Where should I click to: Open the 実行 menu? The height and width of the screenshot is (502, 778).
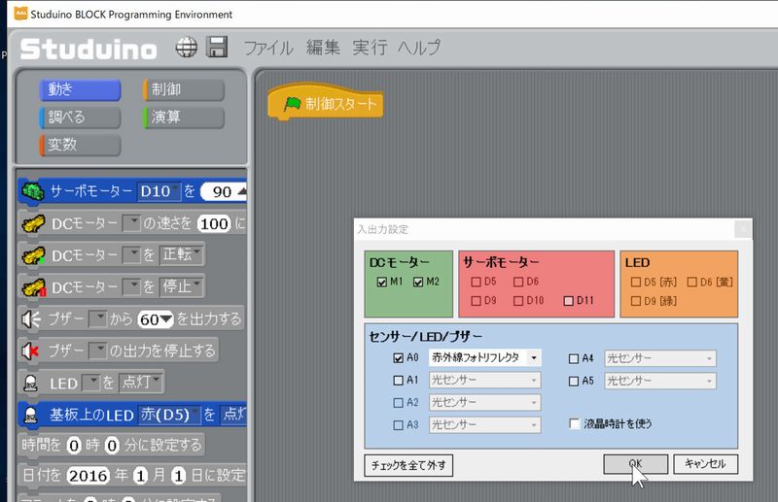(x=369, y=48)
